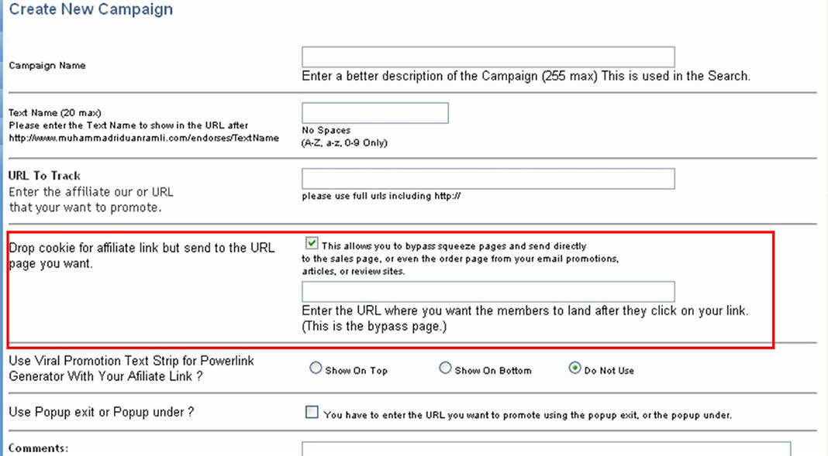
Task: Uncheck the bypass squeeze pages checkbox
Action: pyautogui.click(x=312, y=244)
